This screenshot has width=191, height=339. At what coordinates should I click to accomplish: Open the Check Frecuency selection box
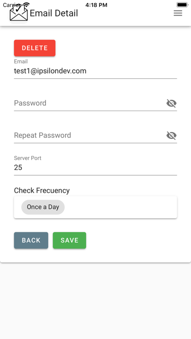coord(95,207)
